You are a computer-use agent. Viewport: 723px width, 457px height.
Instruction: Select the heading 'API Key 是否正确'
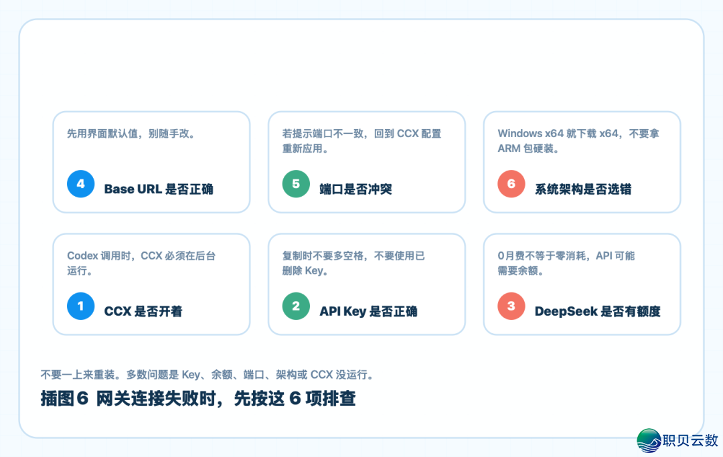(368, 311)
